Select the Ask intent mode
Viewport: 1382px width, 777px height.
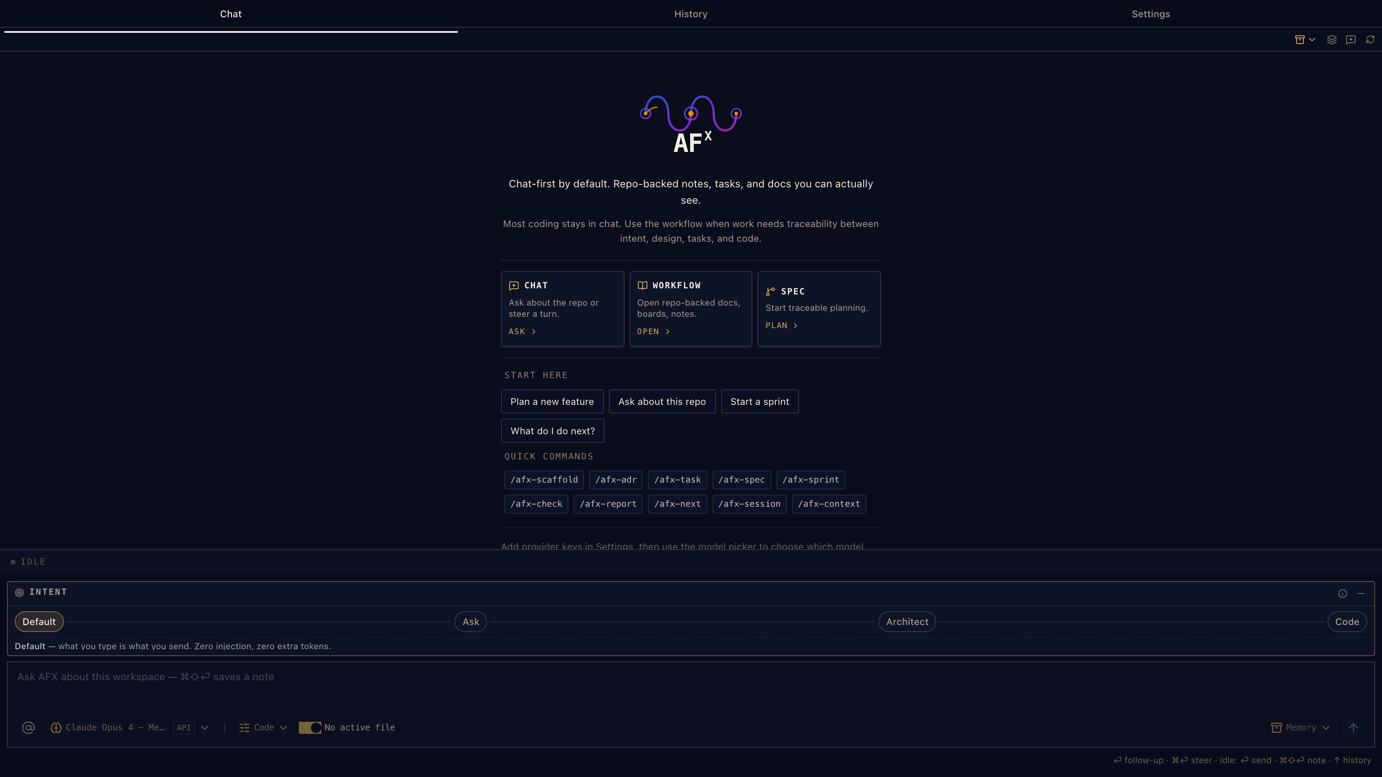click(x=470, y=622)
